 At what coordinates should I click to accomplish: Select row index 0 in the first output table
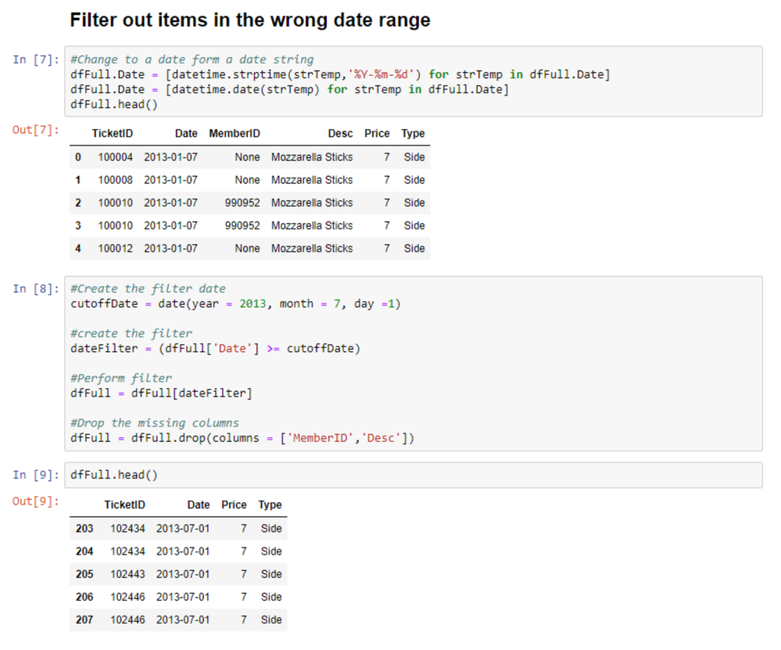tap(77, 156)
